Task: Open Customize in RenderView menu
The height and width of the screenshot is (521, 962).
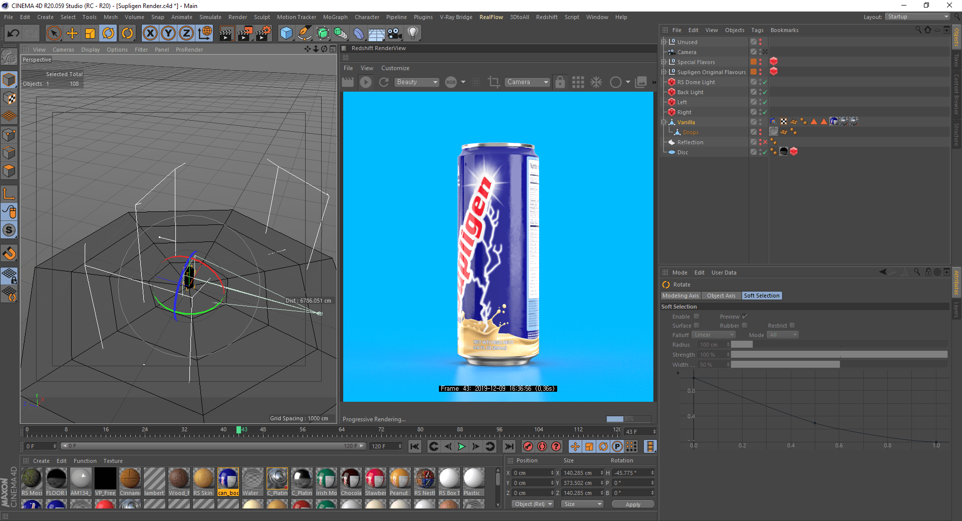Action: pos(395,68)
